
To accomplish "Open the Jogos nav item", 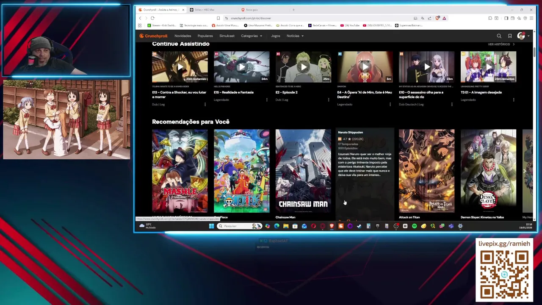I will (276, 36).
